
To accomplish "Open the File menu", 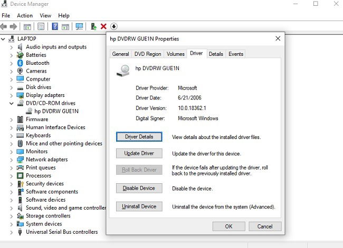I will pos(6,15).
